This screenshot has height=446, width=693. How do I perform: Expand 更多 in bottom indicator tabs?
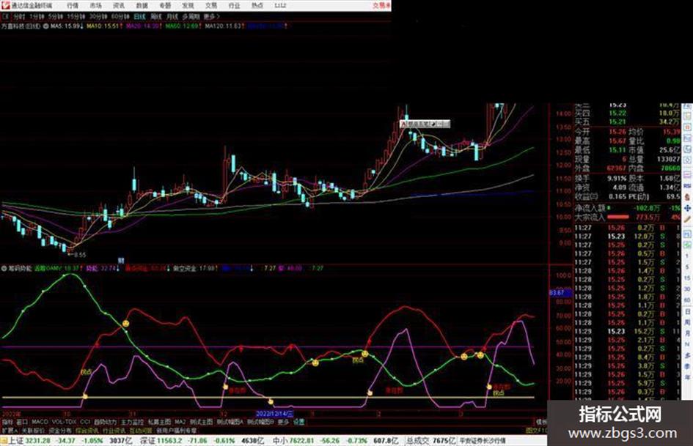pos(283,422)
